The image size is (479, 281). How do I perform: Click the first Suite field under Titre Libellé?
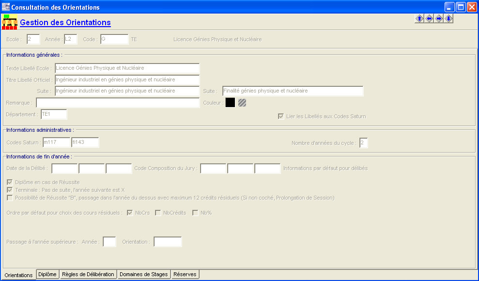click(127, 91)
